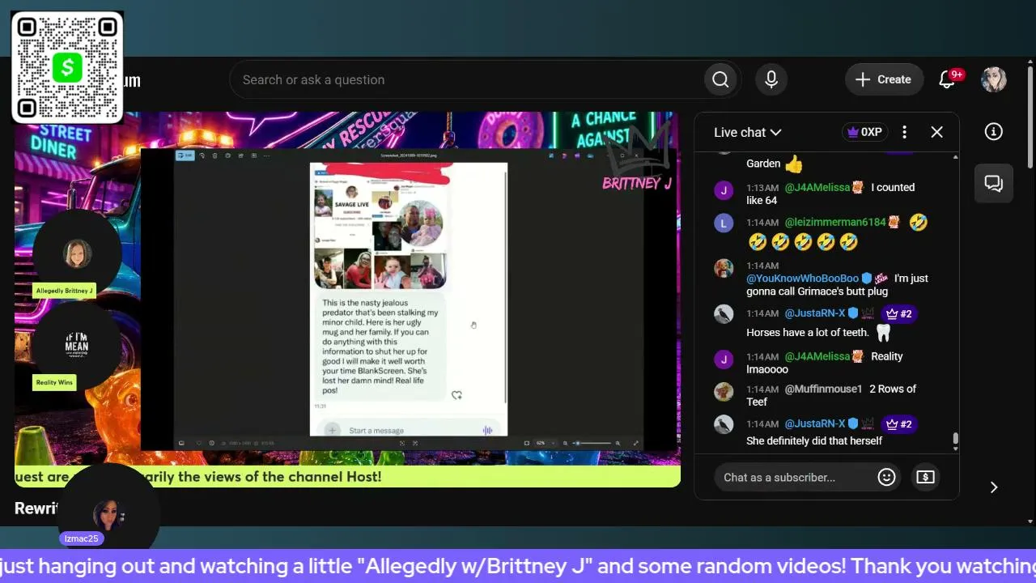The width and height of the screenshot is (1036, 583).
Task: Open the emoji picker in the chat box
Action: 886,477
